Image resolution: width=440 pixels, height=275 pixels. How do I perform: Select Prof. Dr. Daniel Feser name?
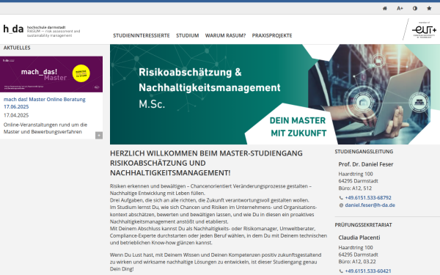[x=366, y=164]
